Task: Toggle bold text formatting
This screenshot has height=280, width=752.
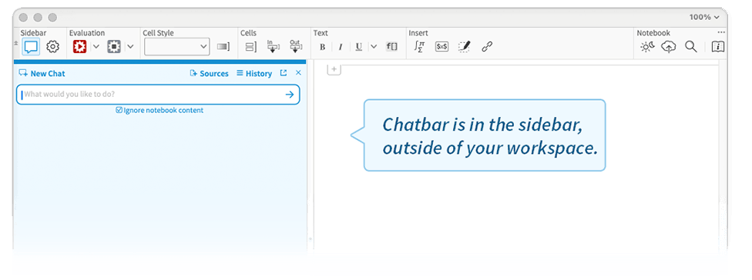Action: tap(322, 47)
